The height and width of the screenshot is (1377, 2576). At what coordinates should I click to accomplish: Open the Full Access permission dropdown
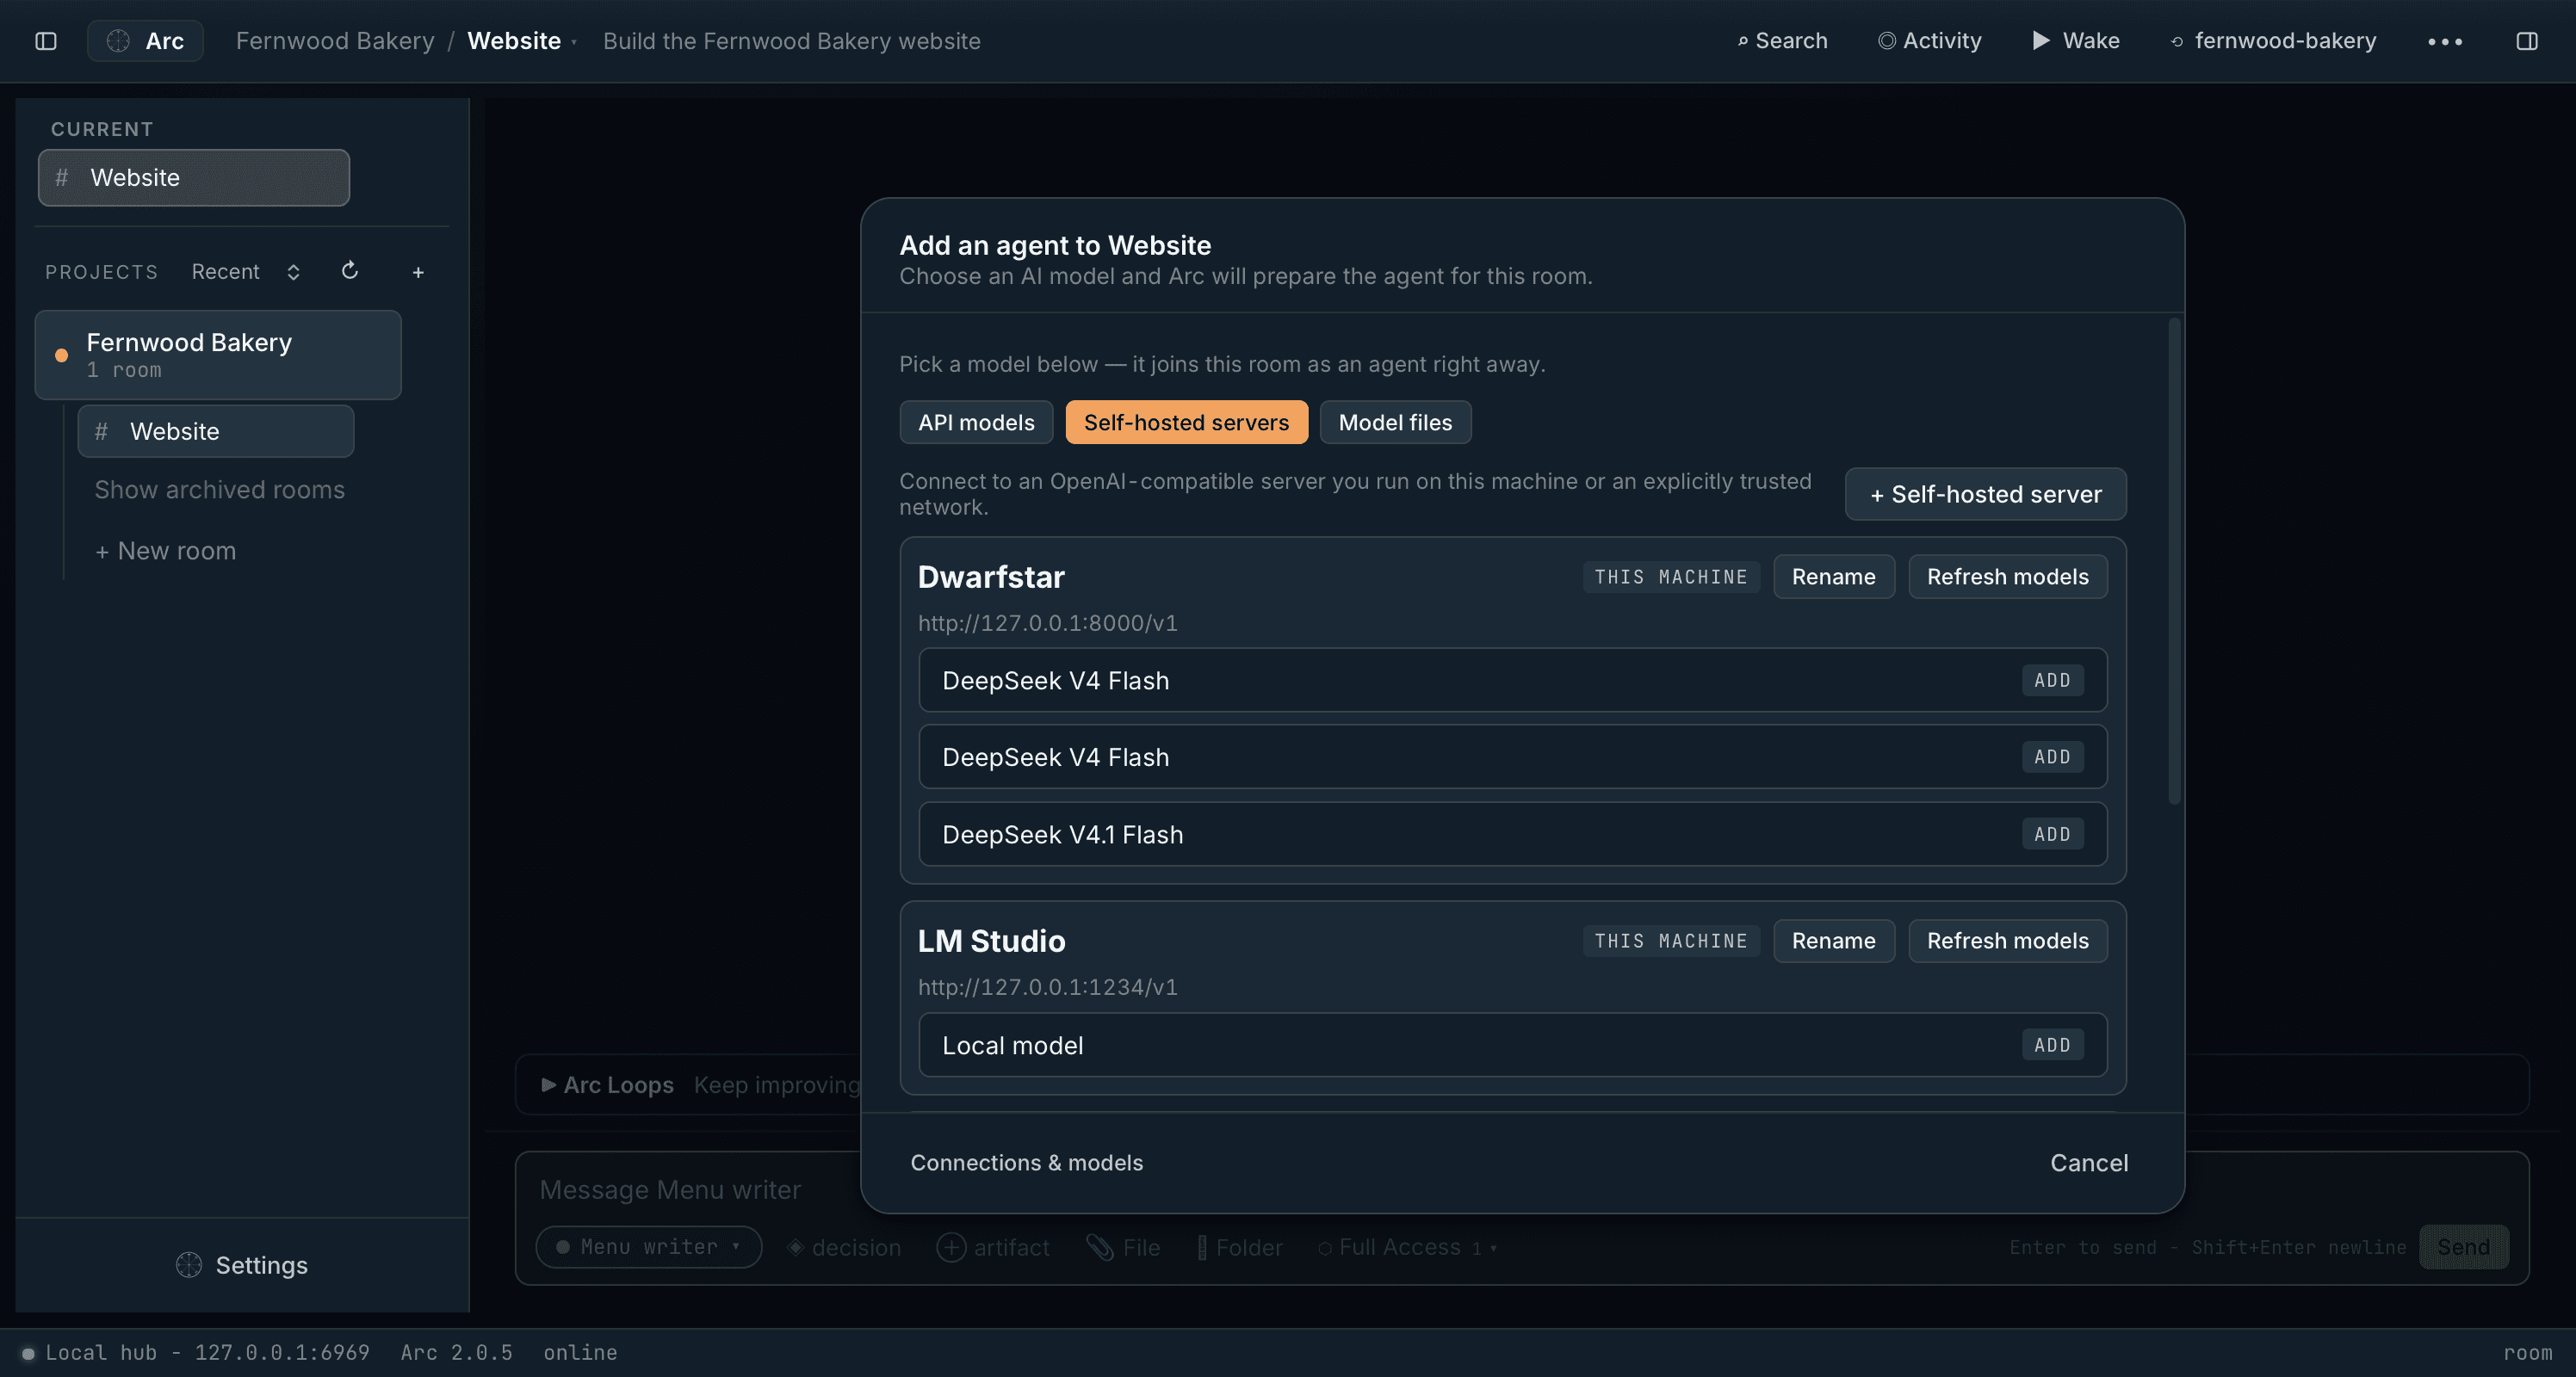point(1407,1247)
